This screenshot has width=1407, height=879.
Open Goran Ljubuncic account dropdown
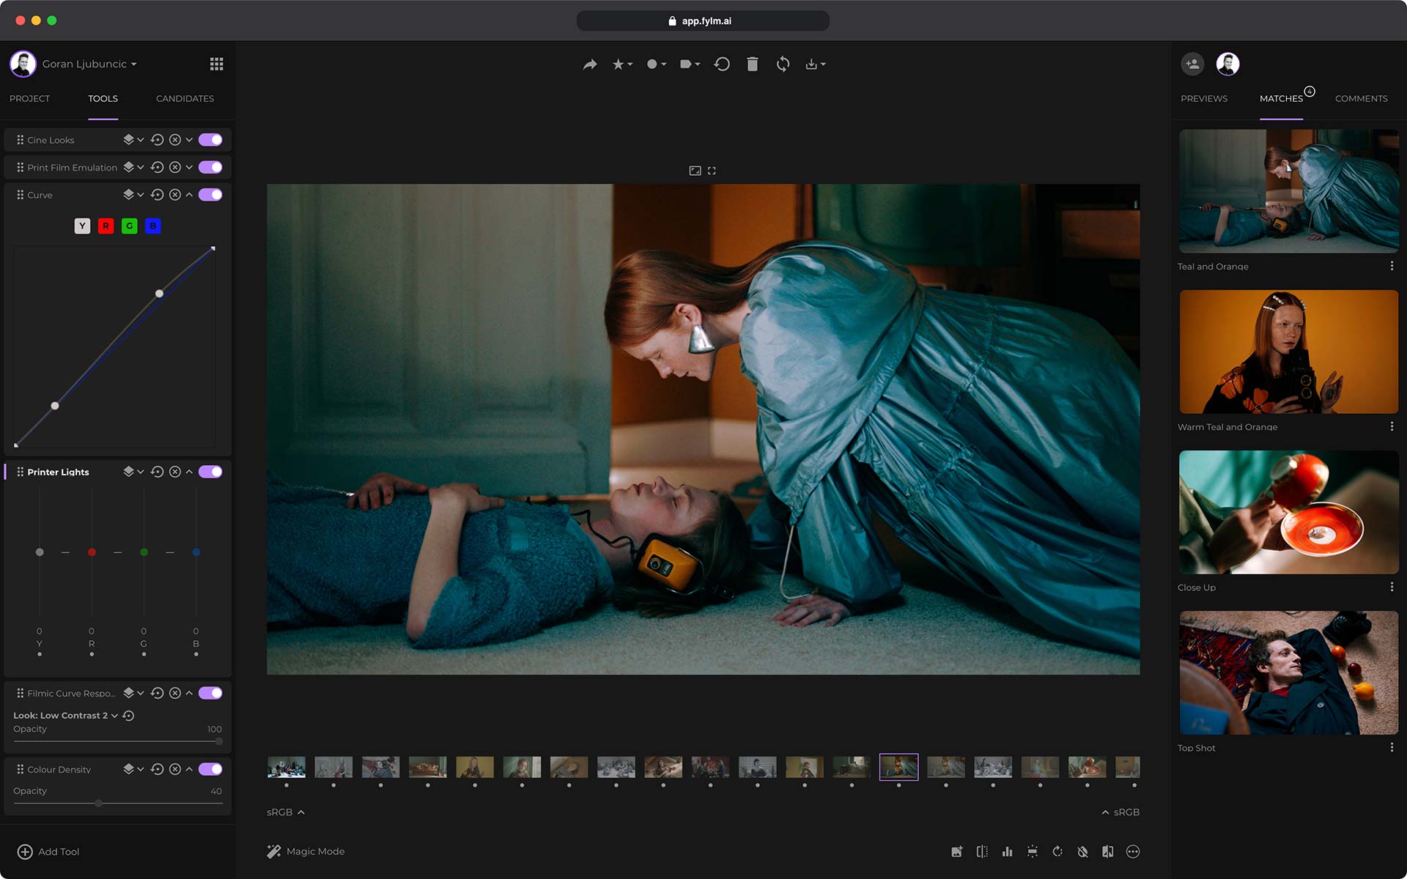click(89, 64)
